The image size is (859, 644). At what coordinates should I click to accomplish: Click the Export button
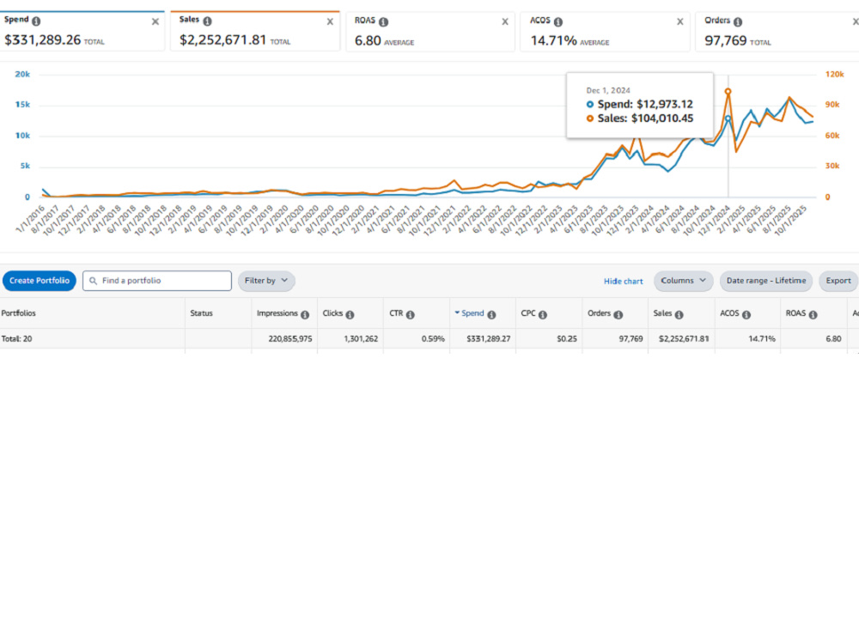click(x=838, y=281)
